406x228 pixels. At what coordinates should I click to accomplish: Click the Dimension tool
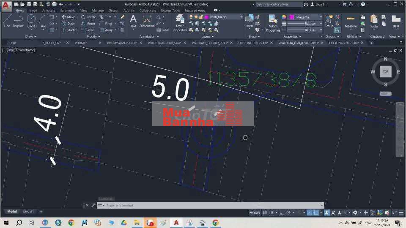tap(147, 21)
